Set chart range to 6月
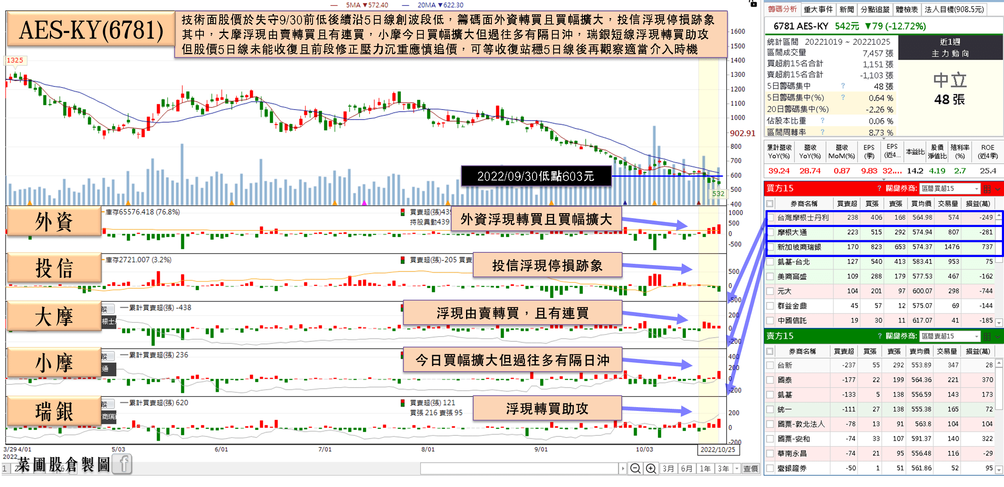 pos(687,468)
